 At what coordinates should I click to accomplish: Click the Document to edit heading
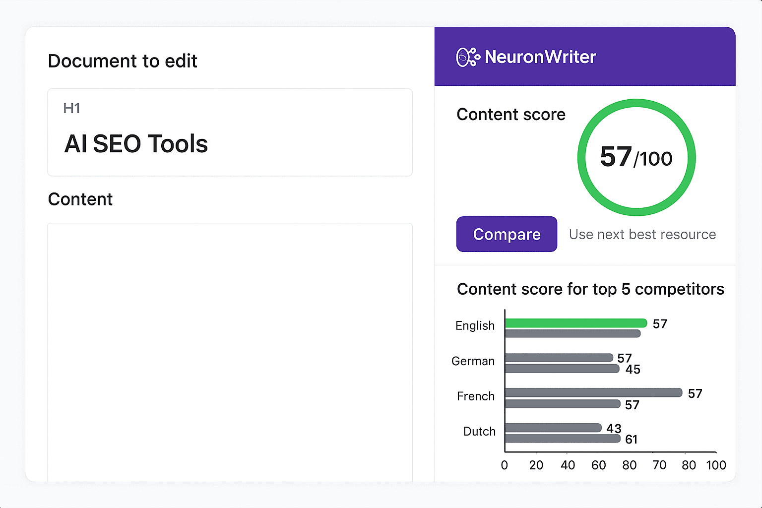tap(123, 61)
